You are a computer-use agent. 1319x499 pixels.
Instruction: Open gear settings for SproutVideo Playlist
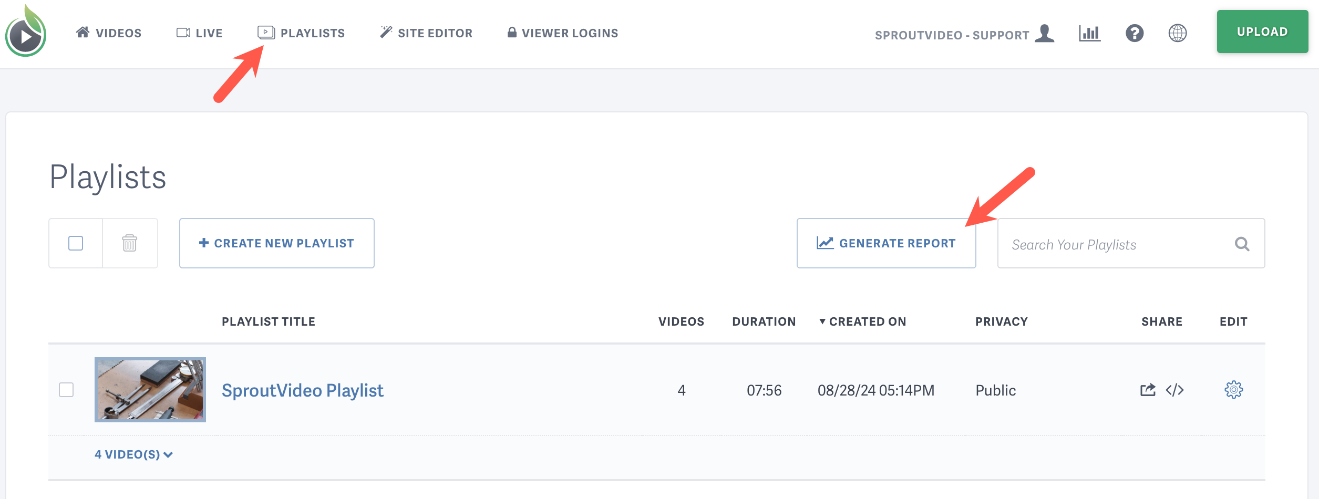1233,390
